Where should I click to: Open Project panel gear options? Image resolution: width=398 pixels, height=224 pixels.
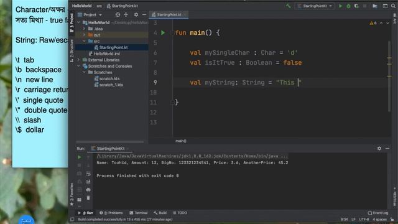coord(136,15)
